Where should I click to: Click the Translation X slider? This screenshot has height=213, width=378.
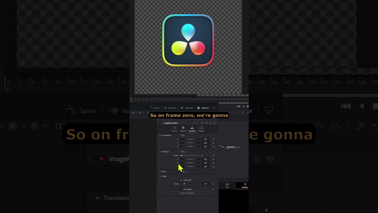[190, 139]
